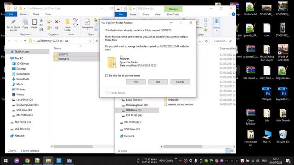
Task: Select DoQuangQuan (D:) in USB Drive window sidebar
Action: (137, 105)
